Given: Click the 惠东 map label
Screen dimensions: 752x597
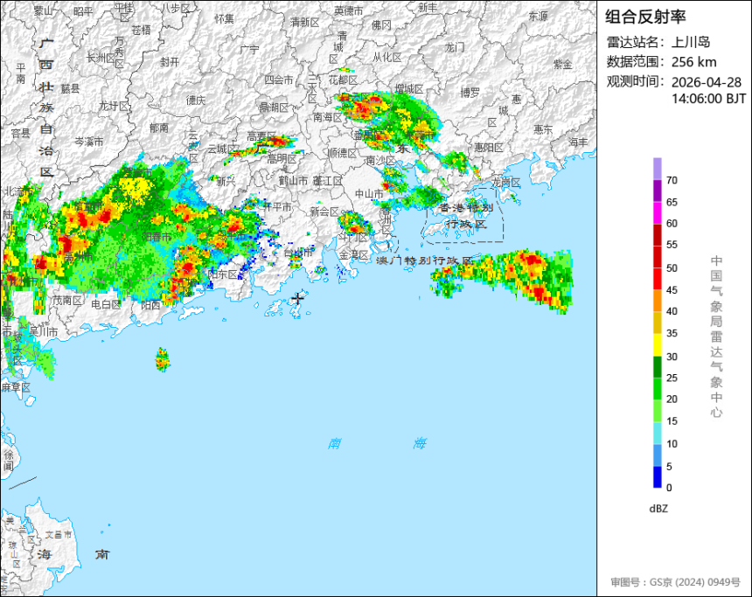Looking at the screenshot, I should coord(543,129).
